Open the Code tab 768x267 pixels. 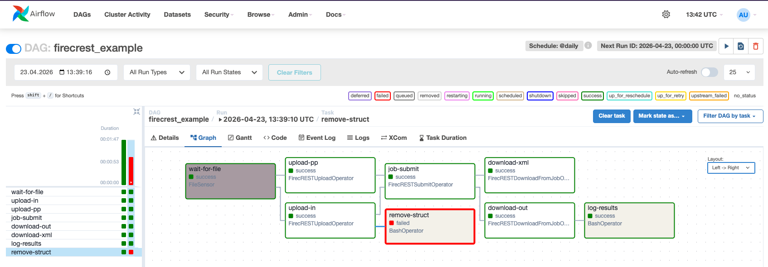(275, 138)
